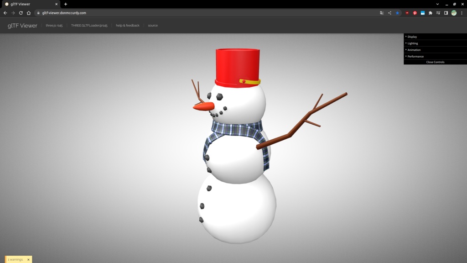This screenshot has height=263, width=467.
Task: Open the translate page icon
Action: [382, 13]
